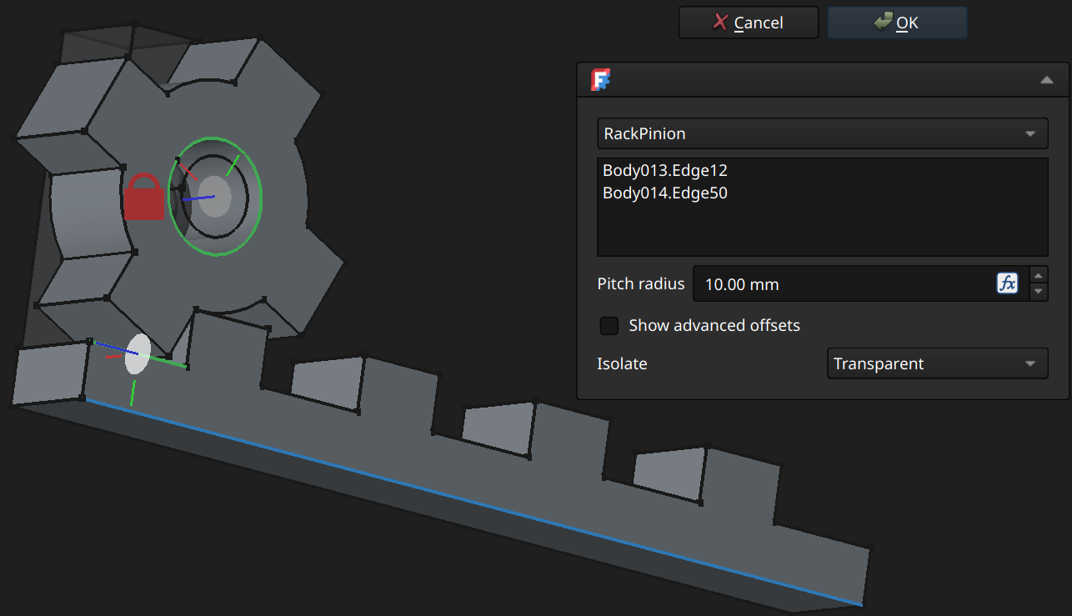Screen dimensions: 1072x616
Task: Click the FreeCAD logo icon in panel header
Action: pyautogui.click(x=601, y=80)
